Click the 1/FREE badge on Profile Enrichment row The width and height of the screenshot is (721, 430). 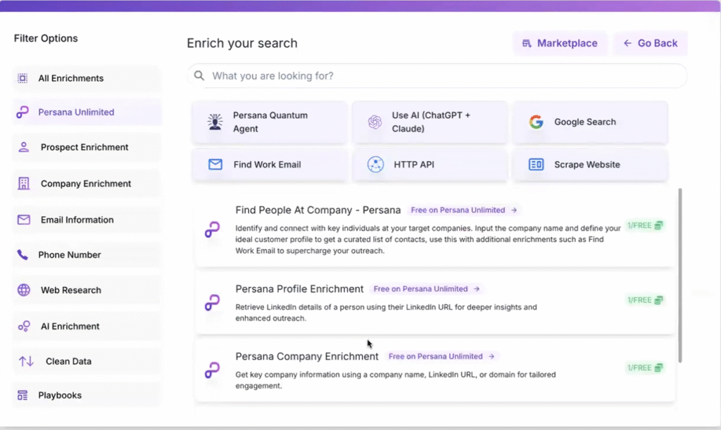[x=645, y=300]
